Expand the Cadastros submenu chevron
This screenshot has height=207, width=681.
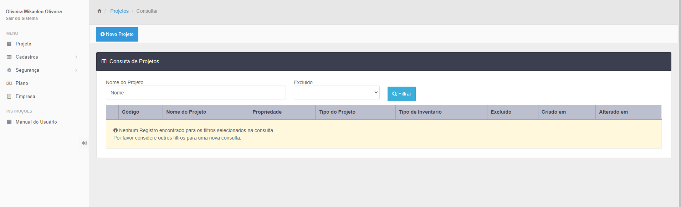pyautogui.click(x=76, y=57)
